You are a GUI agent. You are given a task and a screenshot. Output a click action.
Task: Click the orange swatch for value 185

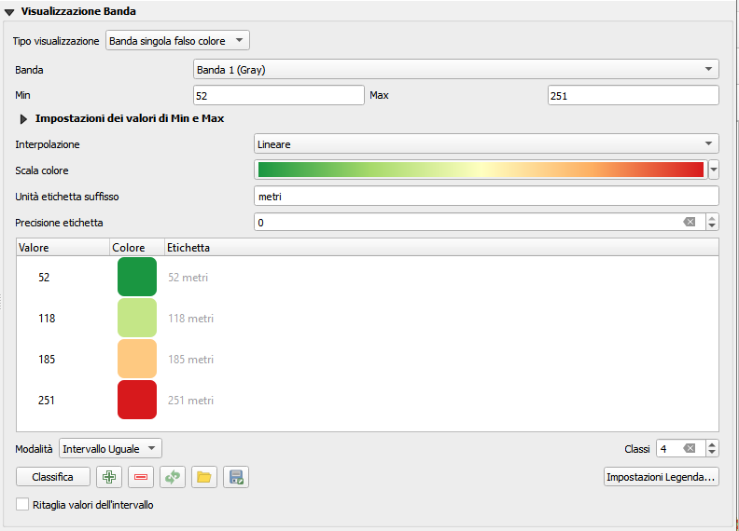[137, 359]
